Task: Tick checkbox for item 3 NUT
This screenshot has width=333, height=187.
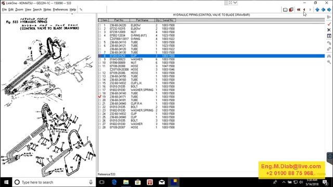Action: click(100, 32)
